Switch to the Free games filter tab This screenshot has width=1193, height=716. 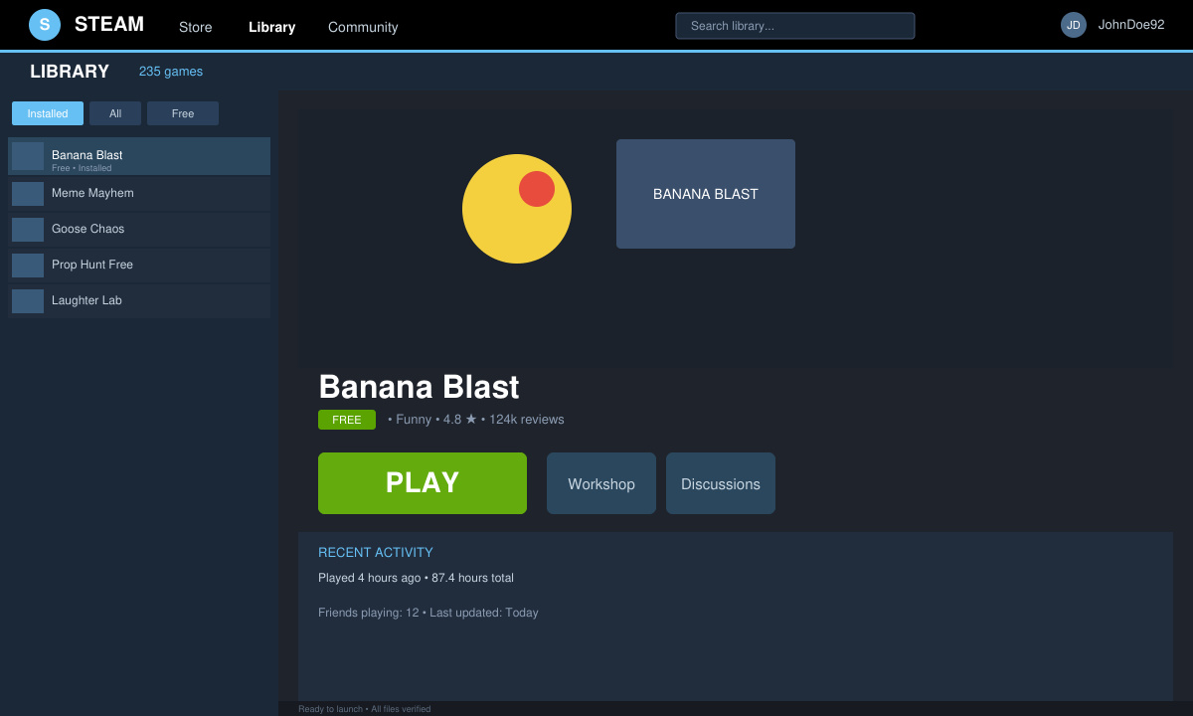coord(183,113)
